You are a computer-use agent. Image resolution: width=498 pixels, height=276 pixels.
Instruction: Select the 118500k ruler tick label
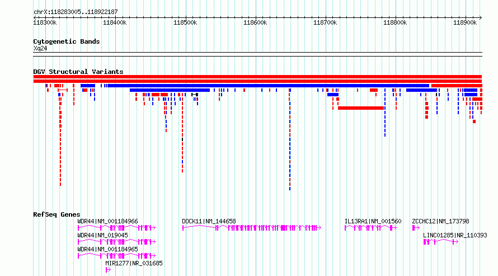coord(185,22)
